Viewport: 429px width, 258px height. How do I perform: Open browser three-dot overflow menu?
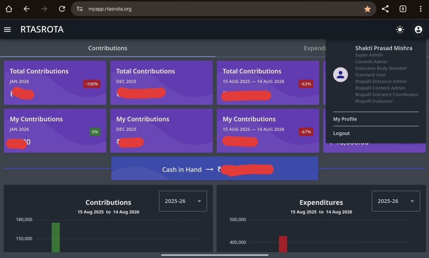tap(420, 9)
